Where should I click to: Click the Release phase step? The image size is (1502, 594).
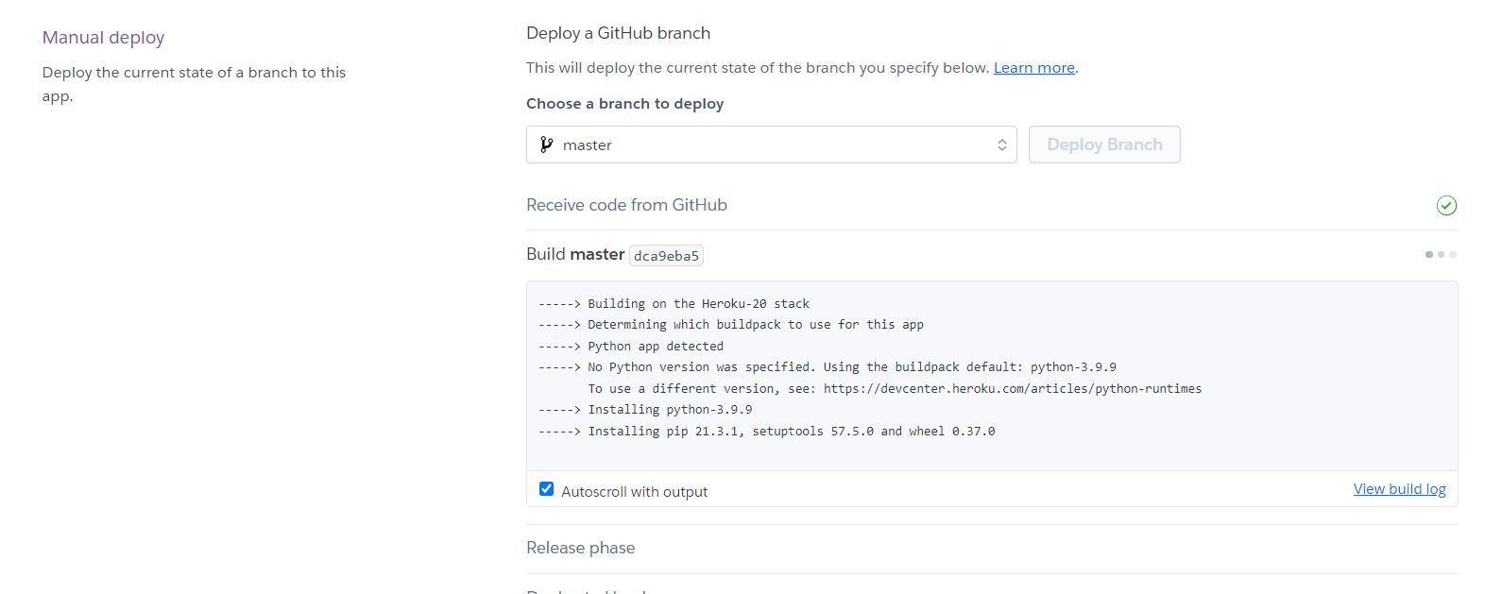click(580, 548)
